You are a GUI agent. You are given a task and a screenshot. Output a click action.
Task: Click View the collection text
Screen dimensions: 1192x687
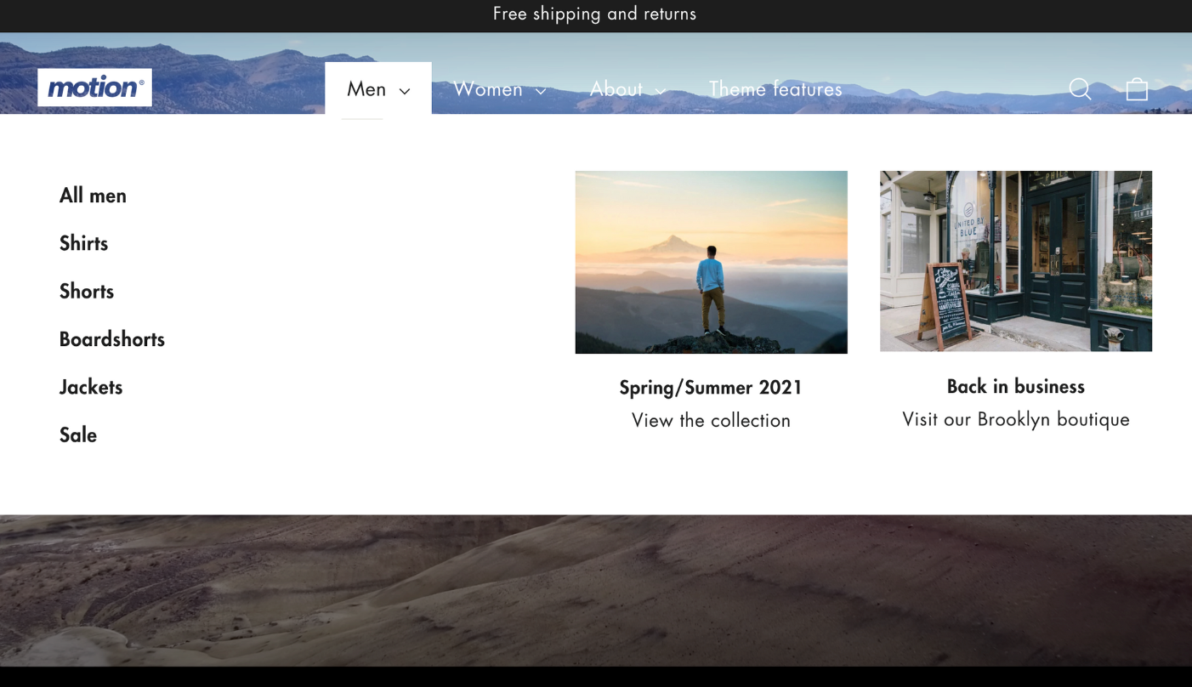coord(711,420)
